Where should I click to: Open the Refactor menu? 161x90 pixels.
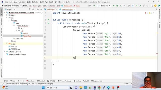[x=35, y=2]
